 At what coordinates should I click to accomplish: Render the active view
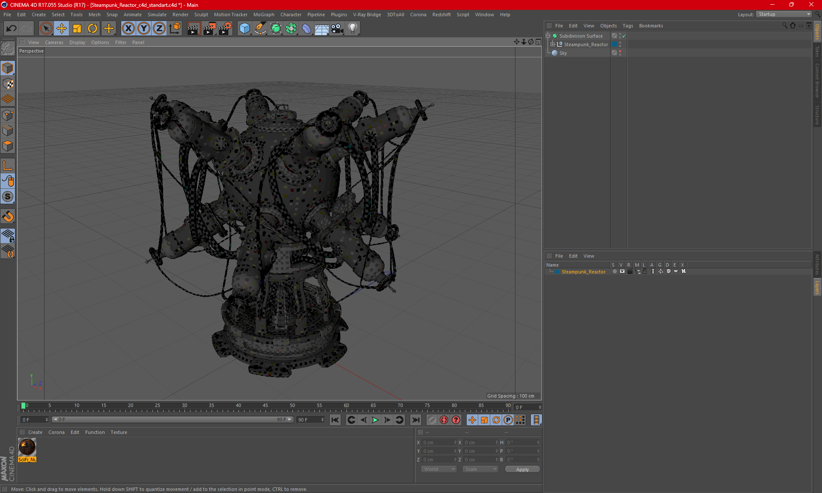pos(194,29)
